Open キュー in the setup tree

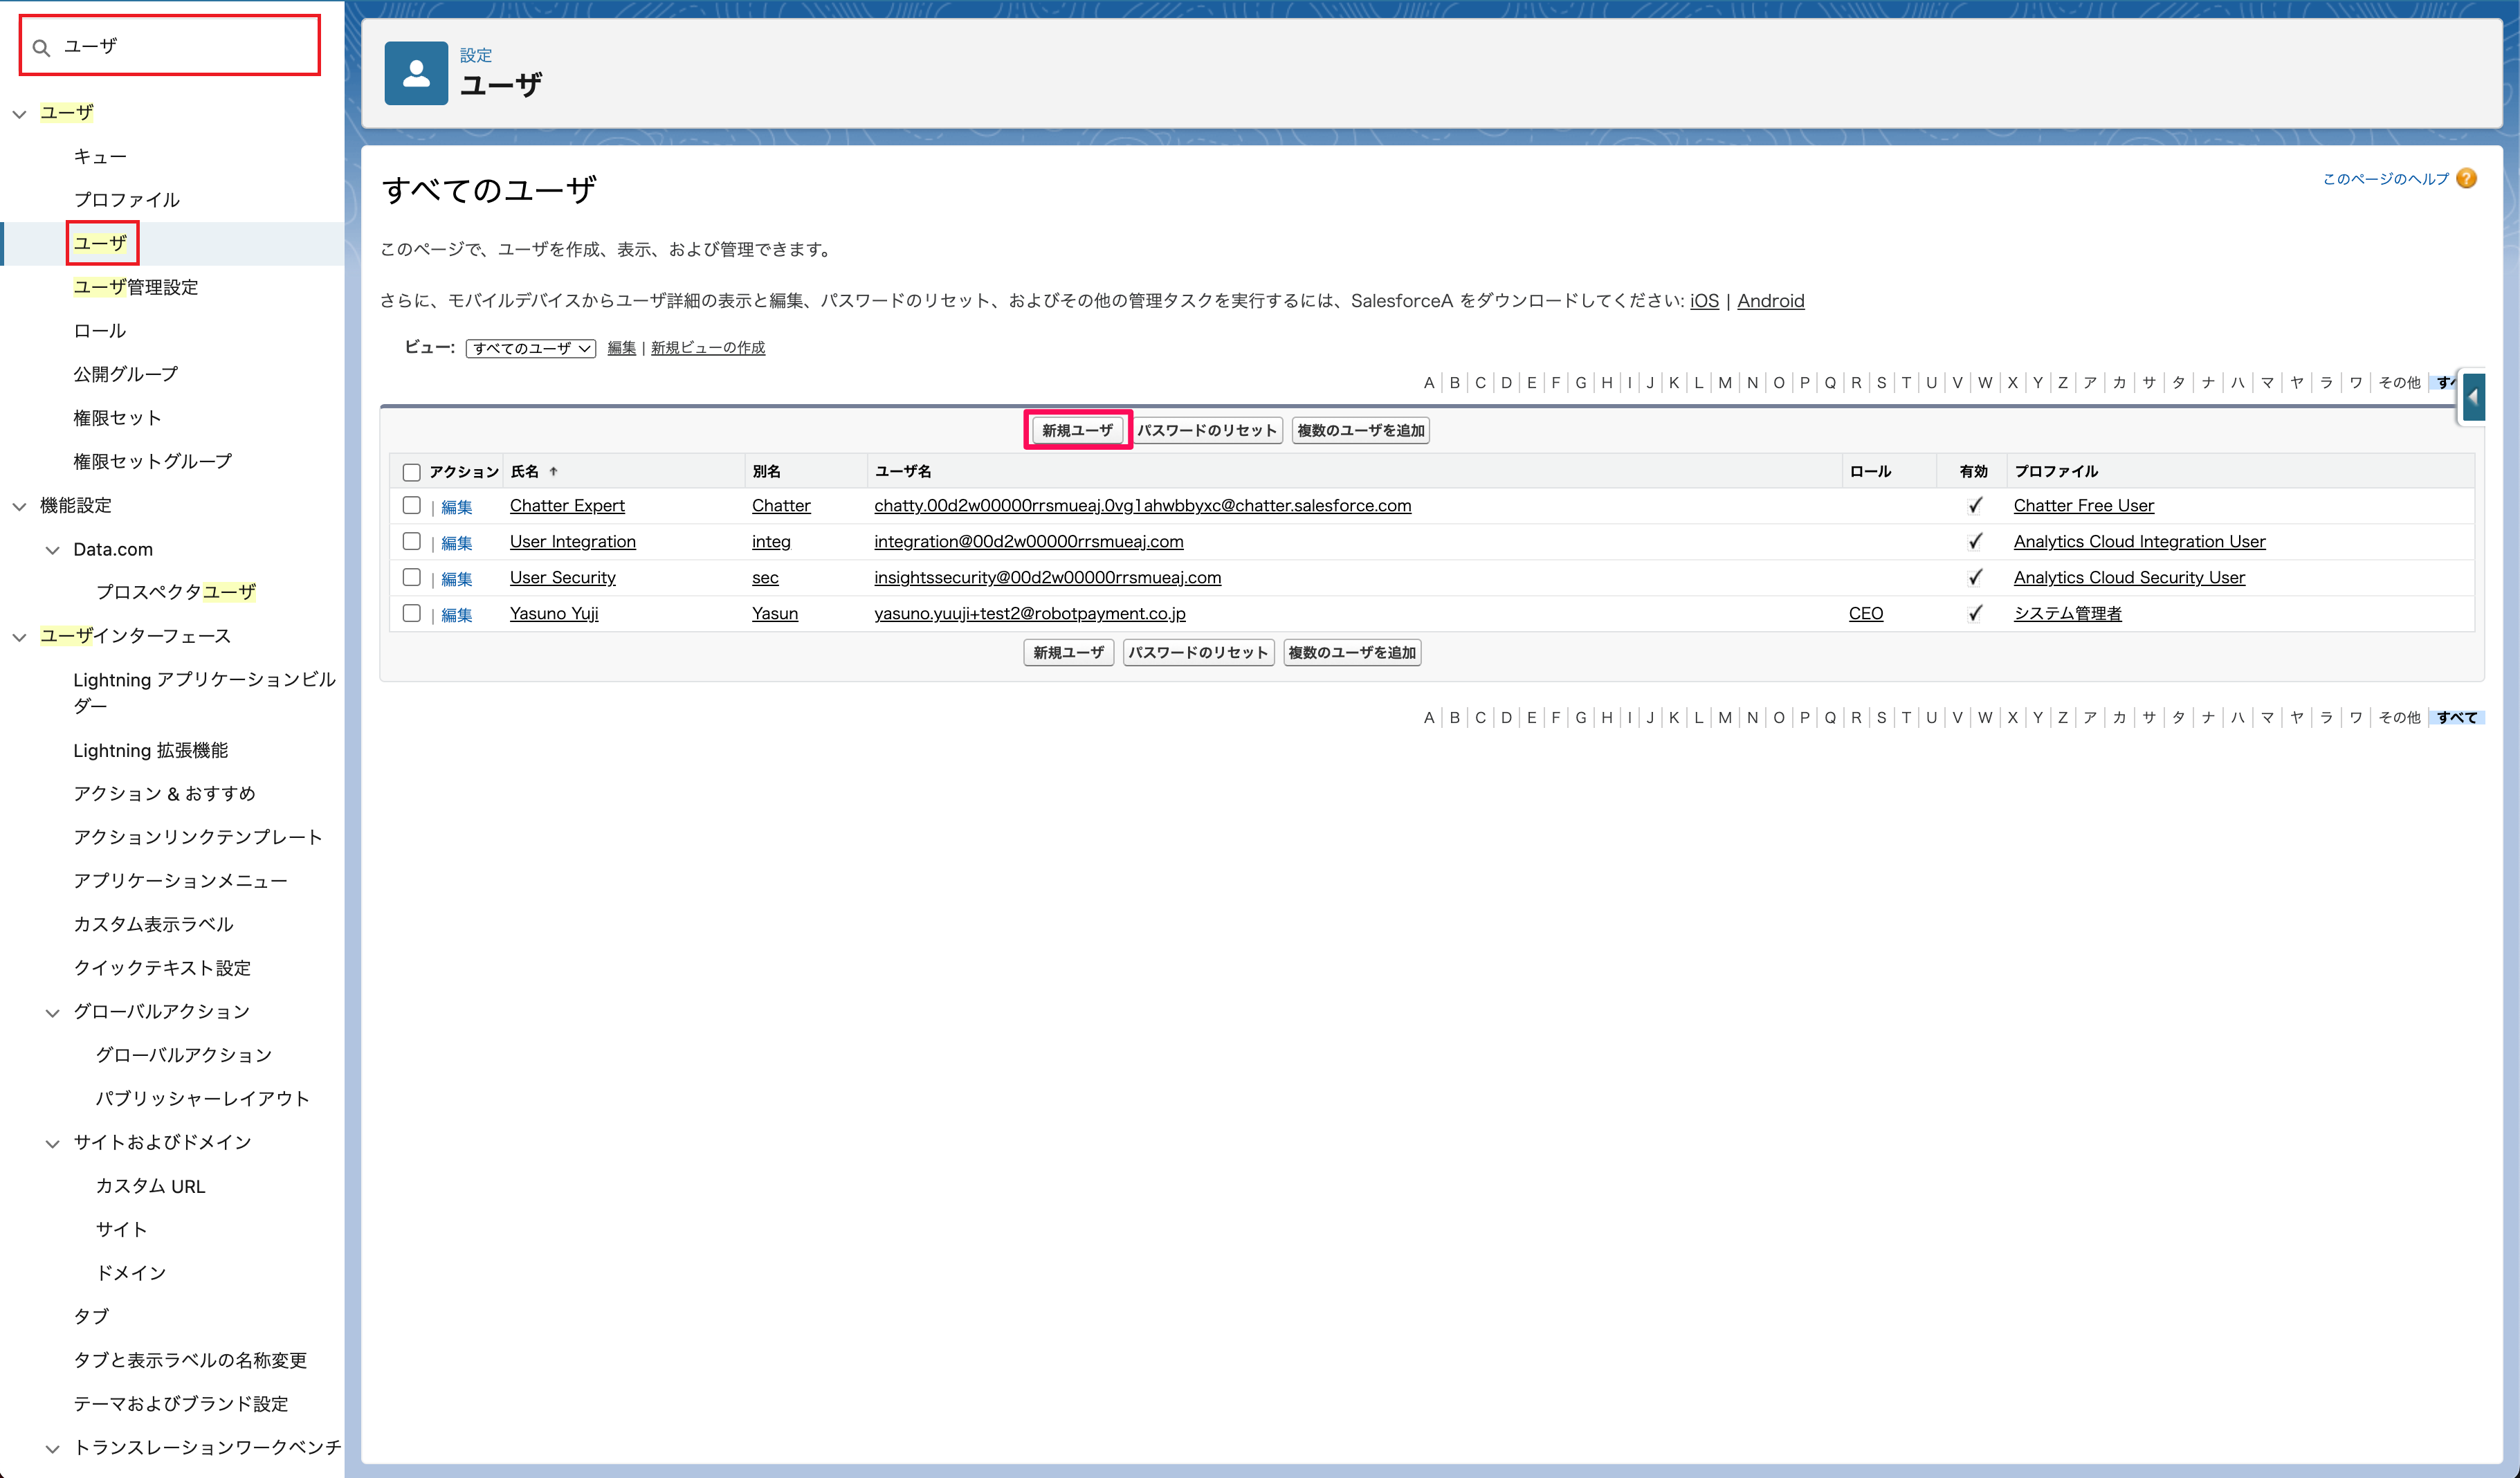(100, 156)
